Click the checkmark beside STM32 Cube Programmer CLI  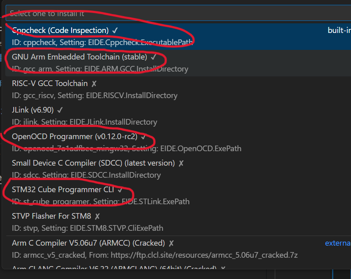pos(120,189)
